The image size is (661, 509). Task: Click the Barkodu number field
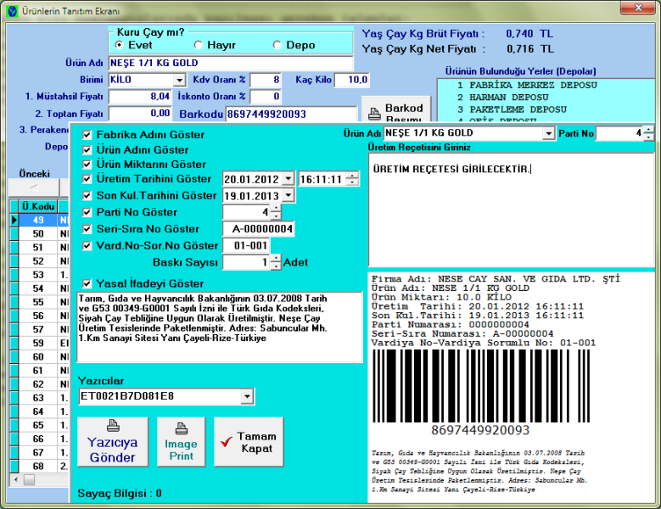[291, 114]
